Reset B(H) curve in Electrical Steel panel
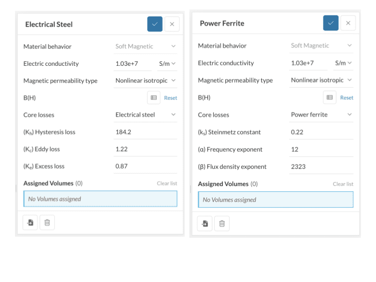This screenshot has height=282, width=376. (x=170, y=98)
